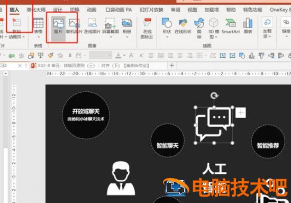Select the 插入 ribbon tab
This screenshot has height=203, width=291.
(14, 10)
